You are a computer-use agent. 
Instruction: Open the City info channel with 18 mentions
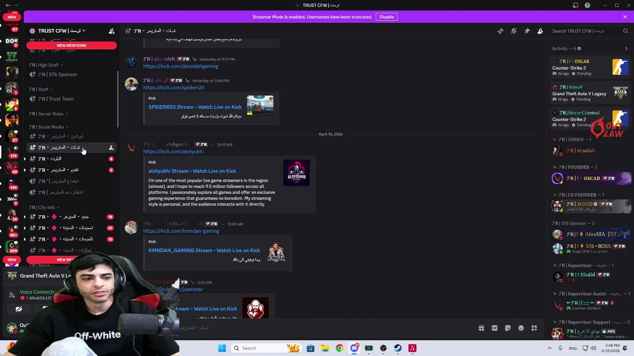pos(72,217)
